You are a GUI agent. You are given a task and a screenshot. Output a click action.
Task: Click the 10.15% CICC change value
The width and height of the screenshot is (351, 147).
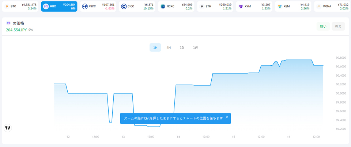pyautogui.click(x=148, y=8)
